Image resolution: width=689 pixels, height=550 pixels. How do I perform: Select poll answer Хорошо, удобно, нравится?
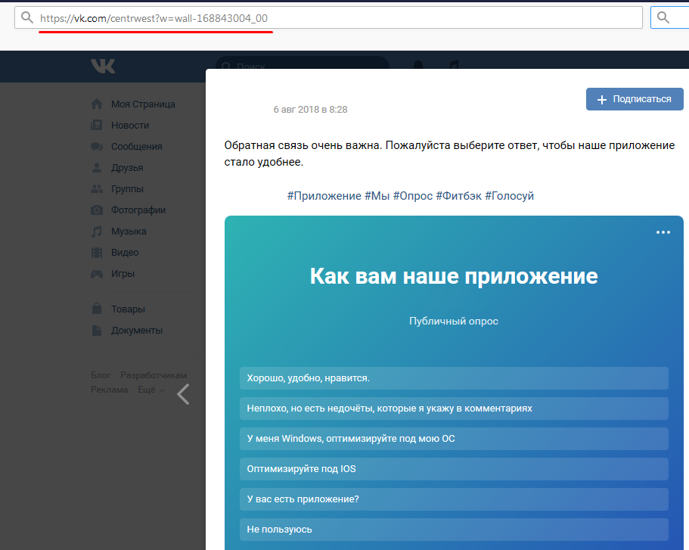[454, 378]
